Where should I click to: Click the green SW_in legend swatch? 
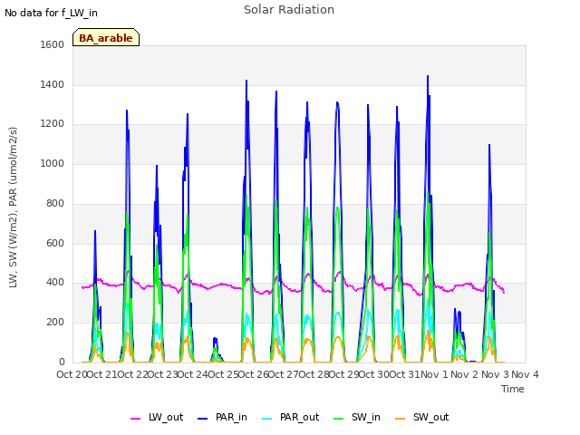[x=339, y=419]
